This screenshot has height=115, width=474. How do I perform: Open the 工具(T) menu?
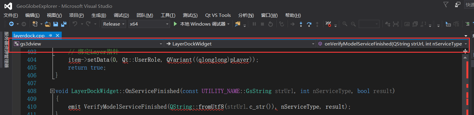(x=168, y=15)
